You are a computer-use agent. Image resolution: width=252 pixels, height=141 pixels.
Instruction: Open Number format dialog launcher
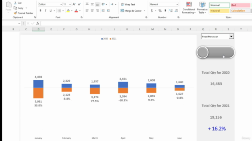(178, 17)
